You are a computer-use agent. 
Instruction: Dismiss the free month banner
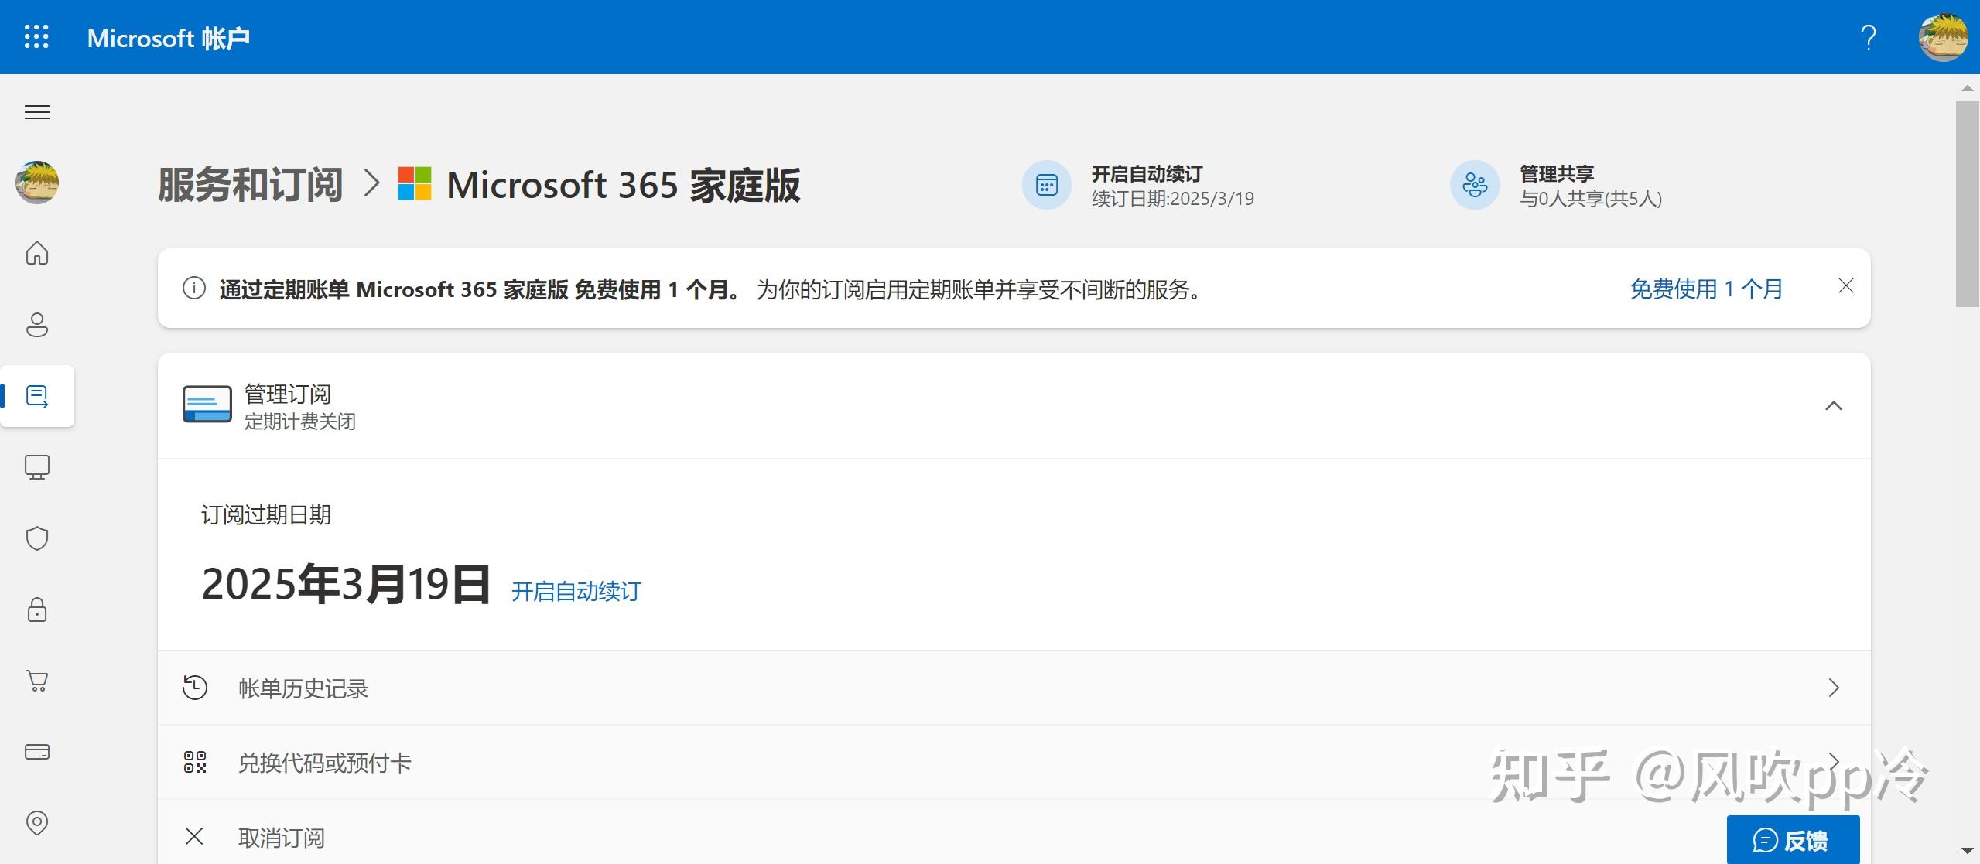click(1846, 286)
